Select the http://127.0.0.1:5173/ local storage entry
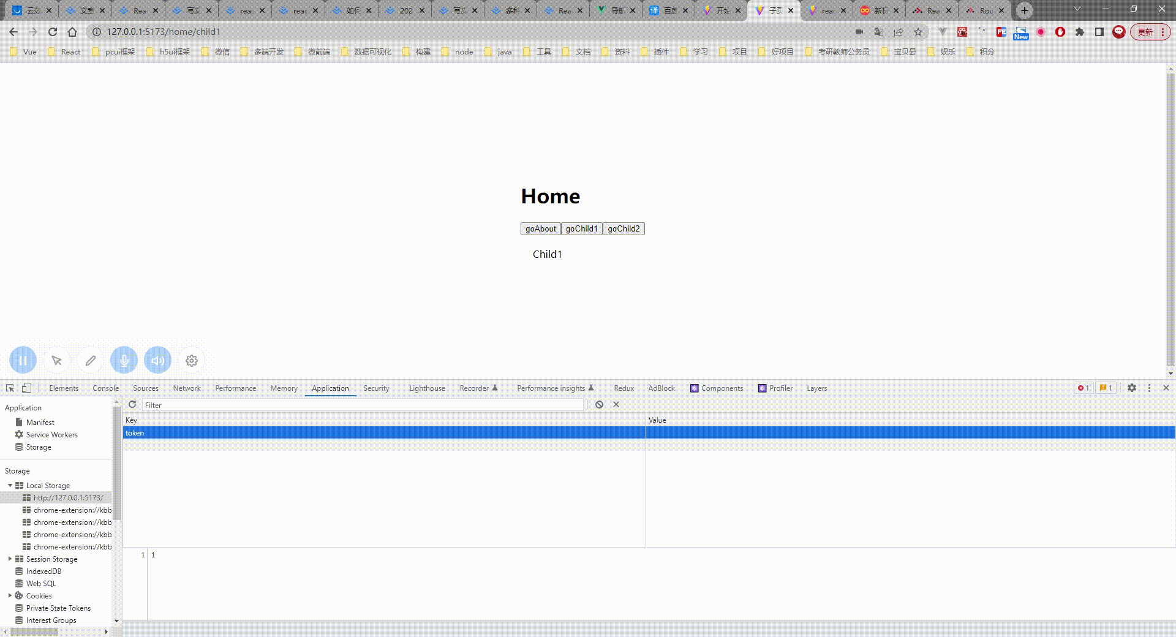Screen dimensions: 1176x637 (56, 498)
